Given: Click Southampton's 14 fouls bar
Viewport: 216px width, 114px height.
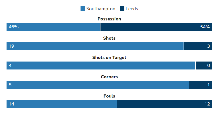Looking at the screenshot, I should 61,104.
